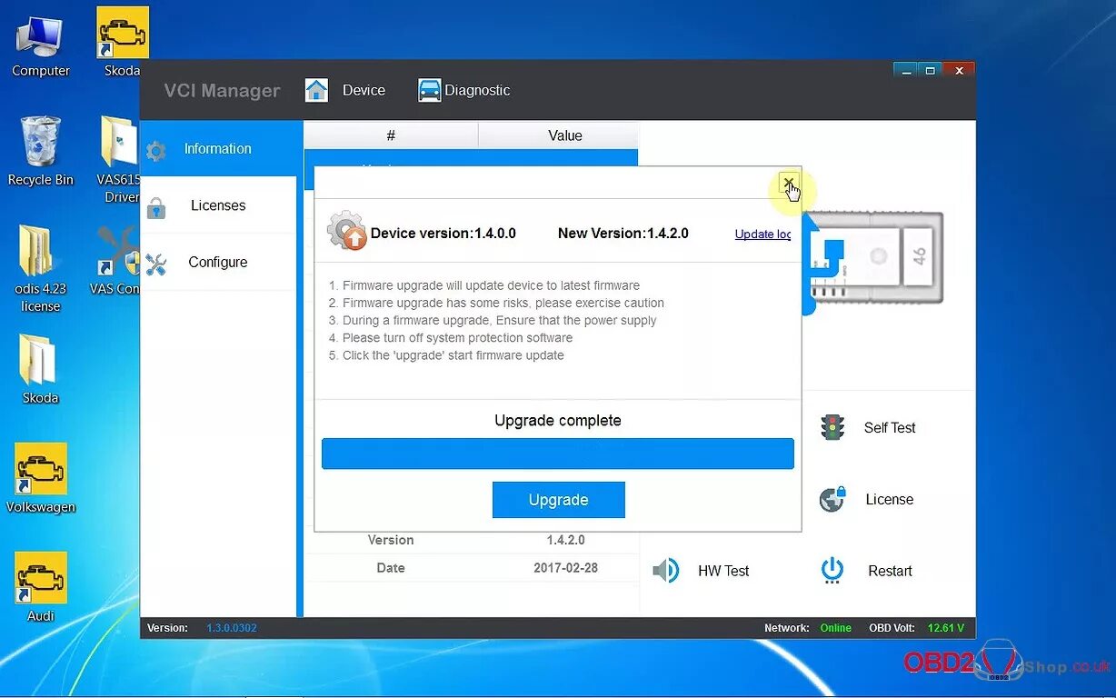Open the Device home icon

[x=316, y=90]
